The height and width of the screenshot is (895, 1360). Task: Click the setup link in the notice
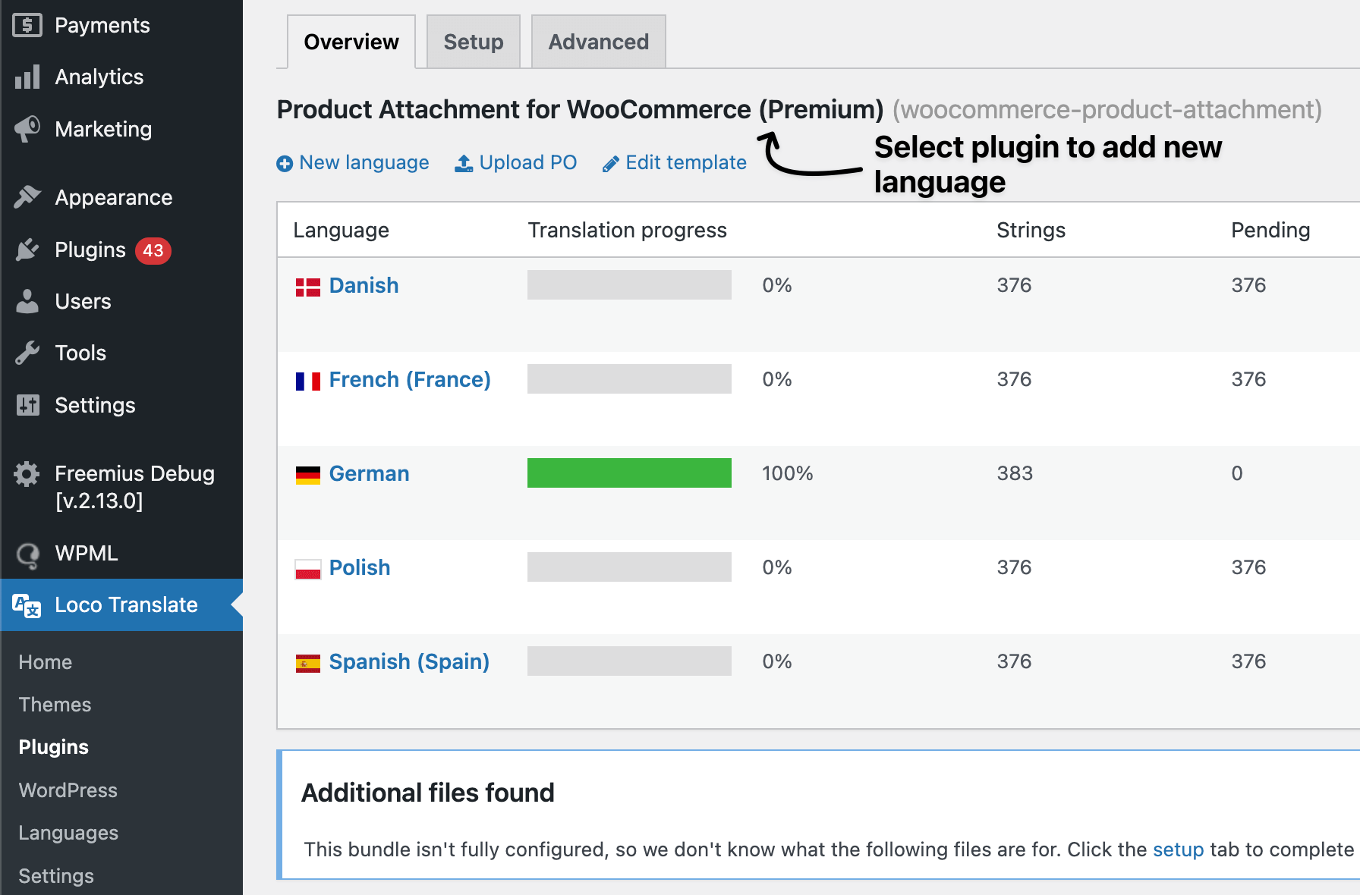1179,849
